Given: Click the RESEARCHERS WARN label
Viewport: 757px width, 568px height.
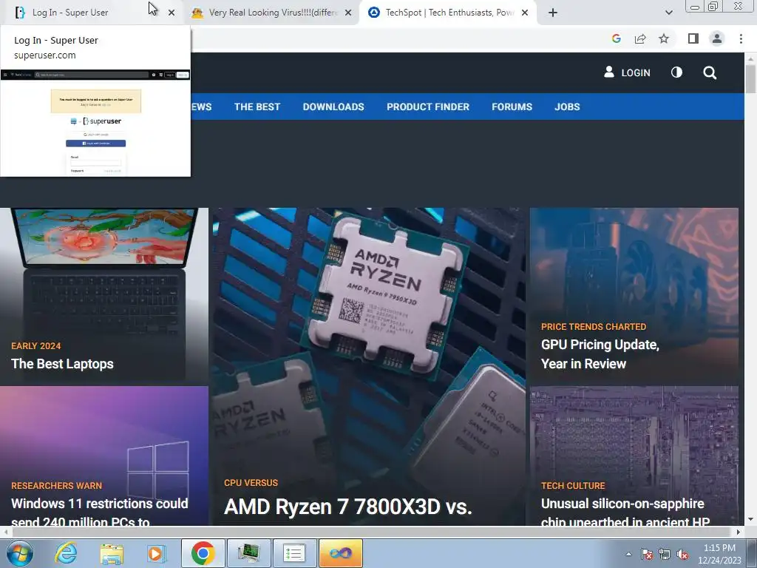Looking at the screenshot, I should pos(56,485).
